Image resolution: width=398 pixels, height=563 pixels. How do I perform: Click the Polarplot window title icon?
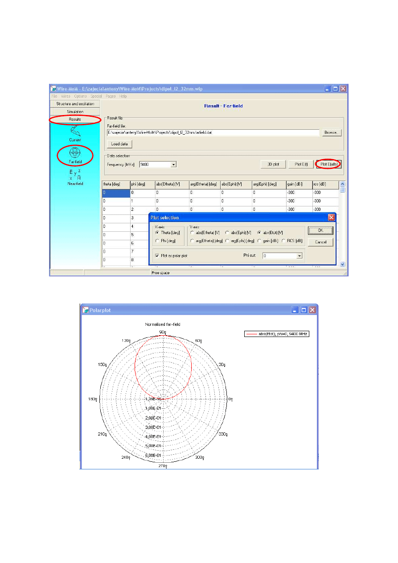click(x=85, y=310)
